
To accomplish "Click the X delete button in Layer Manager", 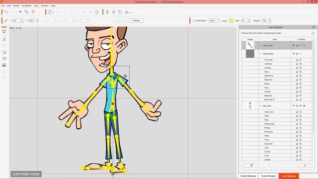I will click(x=305, y=166).
